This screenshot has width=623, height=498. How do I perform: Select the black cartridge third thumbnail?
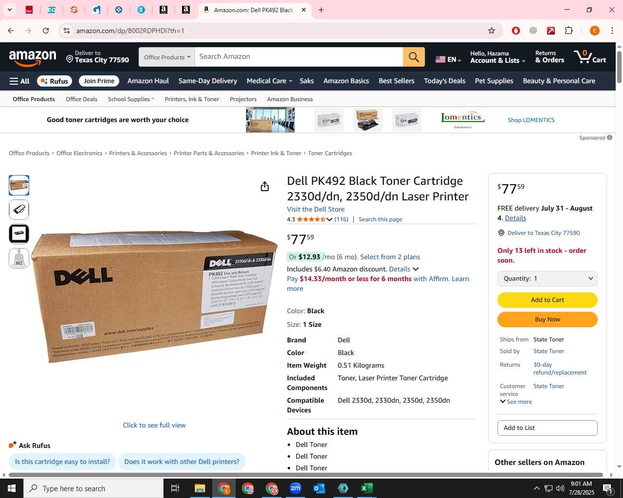tap(19, 234)
